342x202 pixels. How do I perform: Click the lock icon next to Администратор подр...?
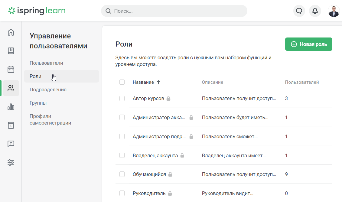[x=191, y=137]
